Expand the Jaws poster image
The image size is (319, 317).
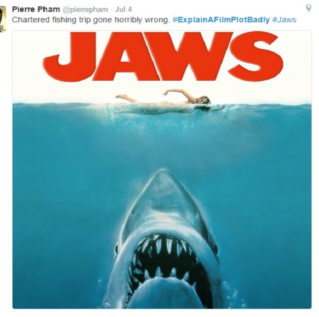tap(162, 169)
